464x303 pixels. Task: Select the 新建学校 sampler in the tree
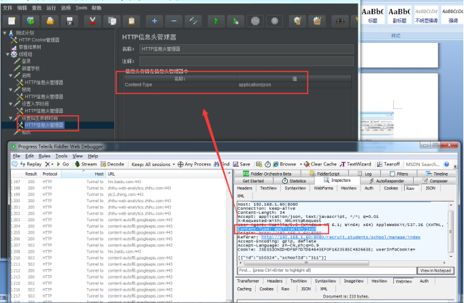click(31, 68)
